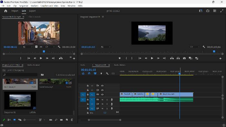
Task: Switch to the Edit tab
Action: (24, 11)
